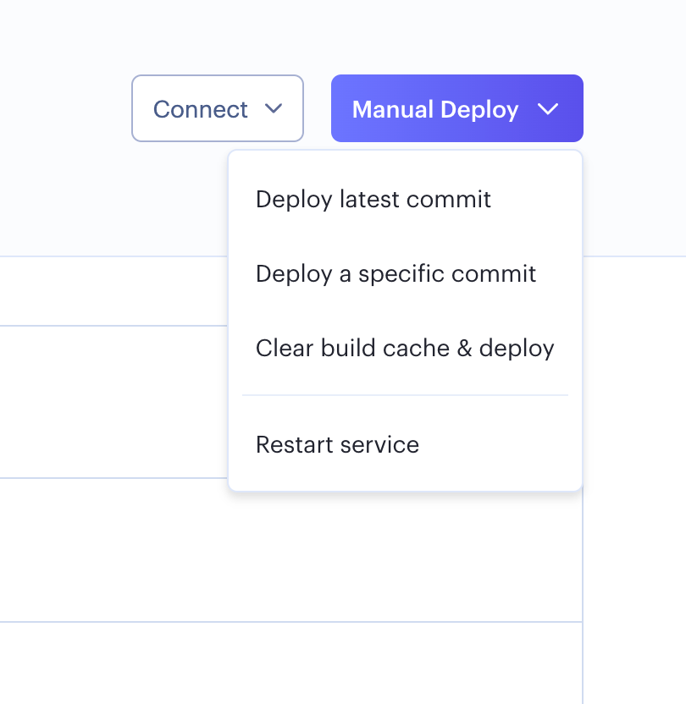Click the word "commit" in Deploy latest commit
This screenshot has width=686, height=704.
point(449,200)
